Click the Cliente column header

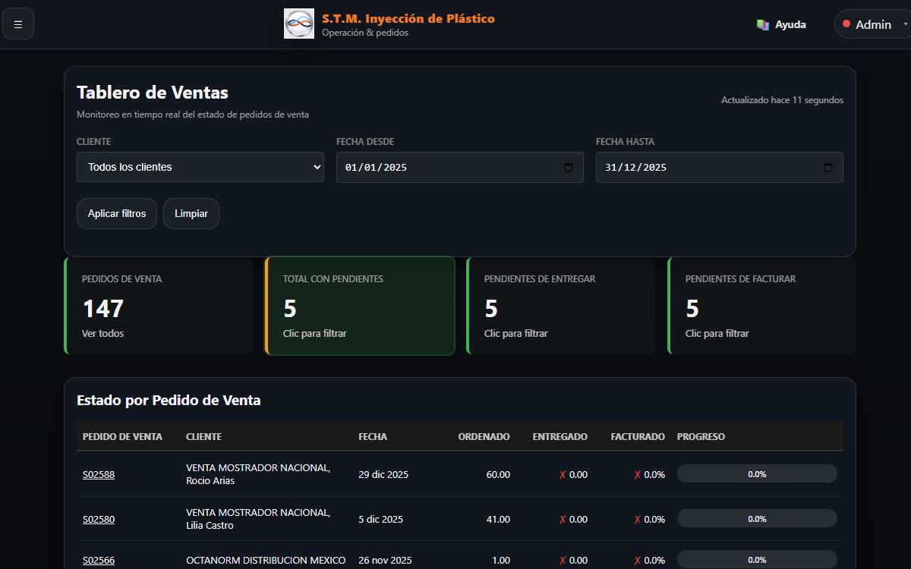(x=204, y=436)
